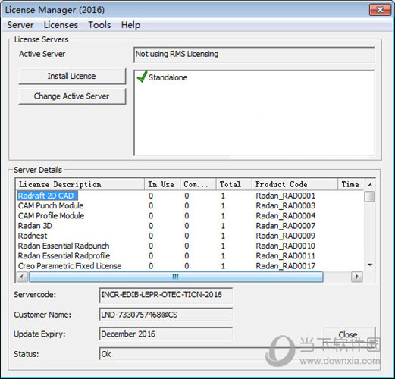Close the License Manager window
The height and width of the screenshot is (379, 395).
[380, 10]
